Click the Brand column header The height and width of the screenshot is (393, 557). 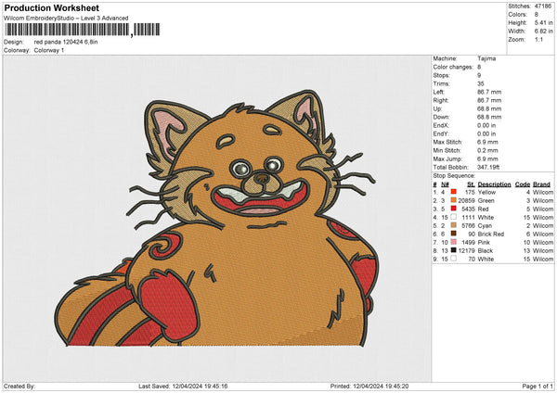[541, 184]
